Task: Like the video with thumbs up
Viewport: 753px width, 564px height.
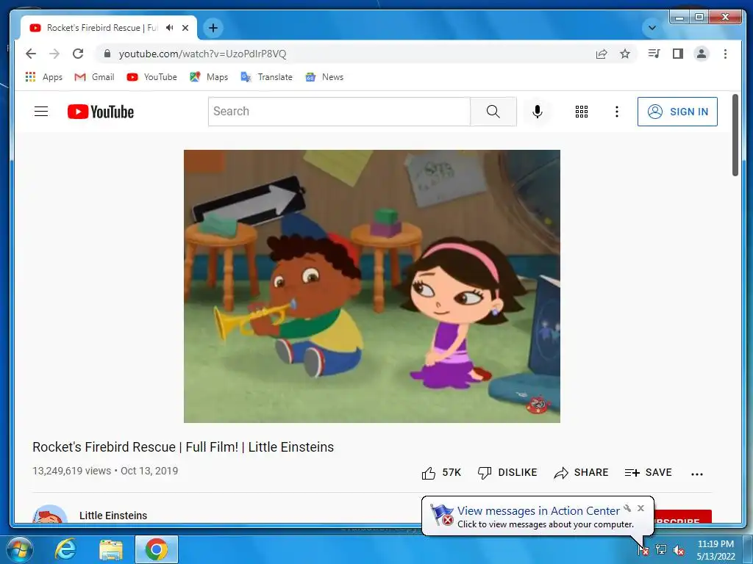Action: point(441,473)
